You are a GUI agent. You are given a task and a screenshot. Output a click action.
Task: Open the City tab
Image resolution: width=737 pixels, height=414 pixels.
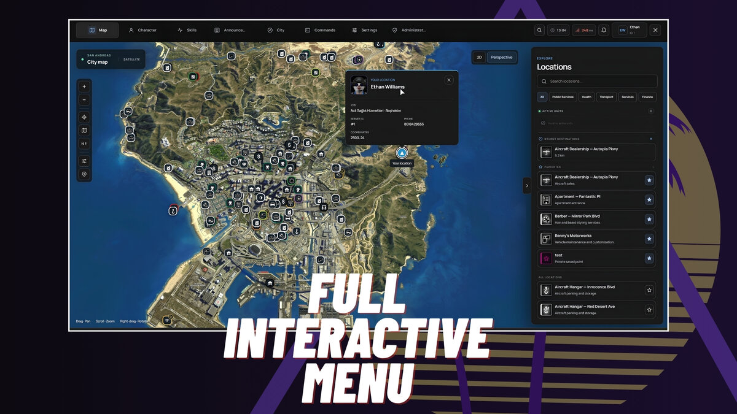[x=276, y=30]
